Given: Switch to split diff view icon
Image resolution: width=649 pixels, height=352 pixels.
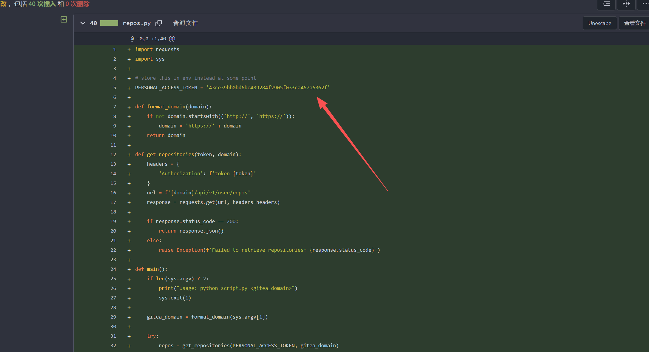Looking at the screenshot, I should point(626,4).
